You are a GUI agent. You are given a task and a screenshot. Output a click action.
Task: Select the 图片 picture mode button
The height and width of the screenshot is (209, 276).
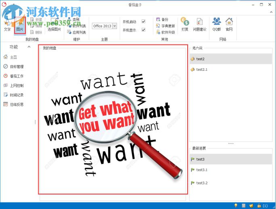pyautogui.click(x=20, y=25)
